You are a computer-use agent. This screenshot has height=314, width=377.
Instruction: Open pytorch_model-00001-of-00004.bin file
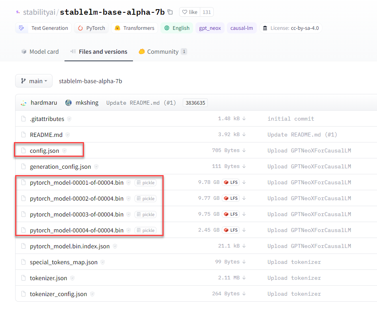click(x=77, y=183)
